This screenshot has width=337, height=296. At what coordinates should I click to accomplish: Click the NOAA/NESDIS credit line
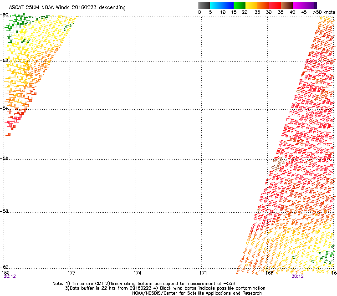[x=197, y=293]
